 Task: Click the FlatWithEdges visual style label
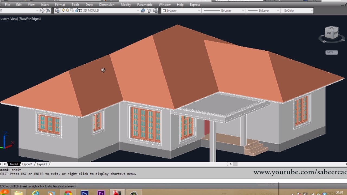coord(30,19)
